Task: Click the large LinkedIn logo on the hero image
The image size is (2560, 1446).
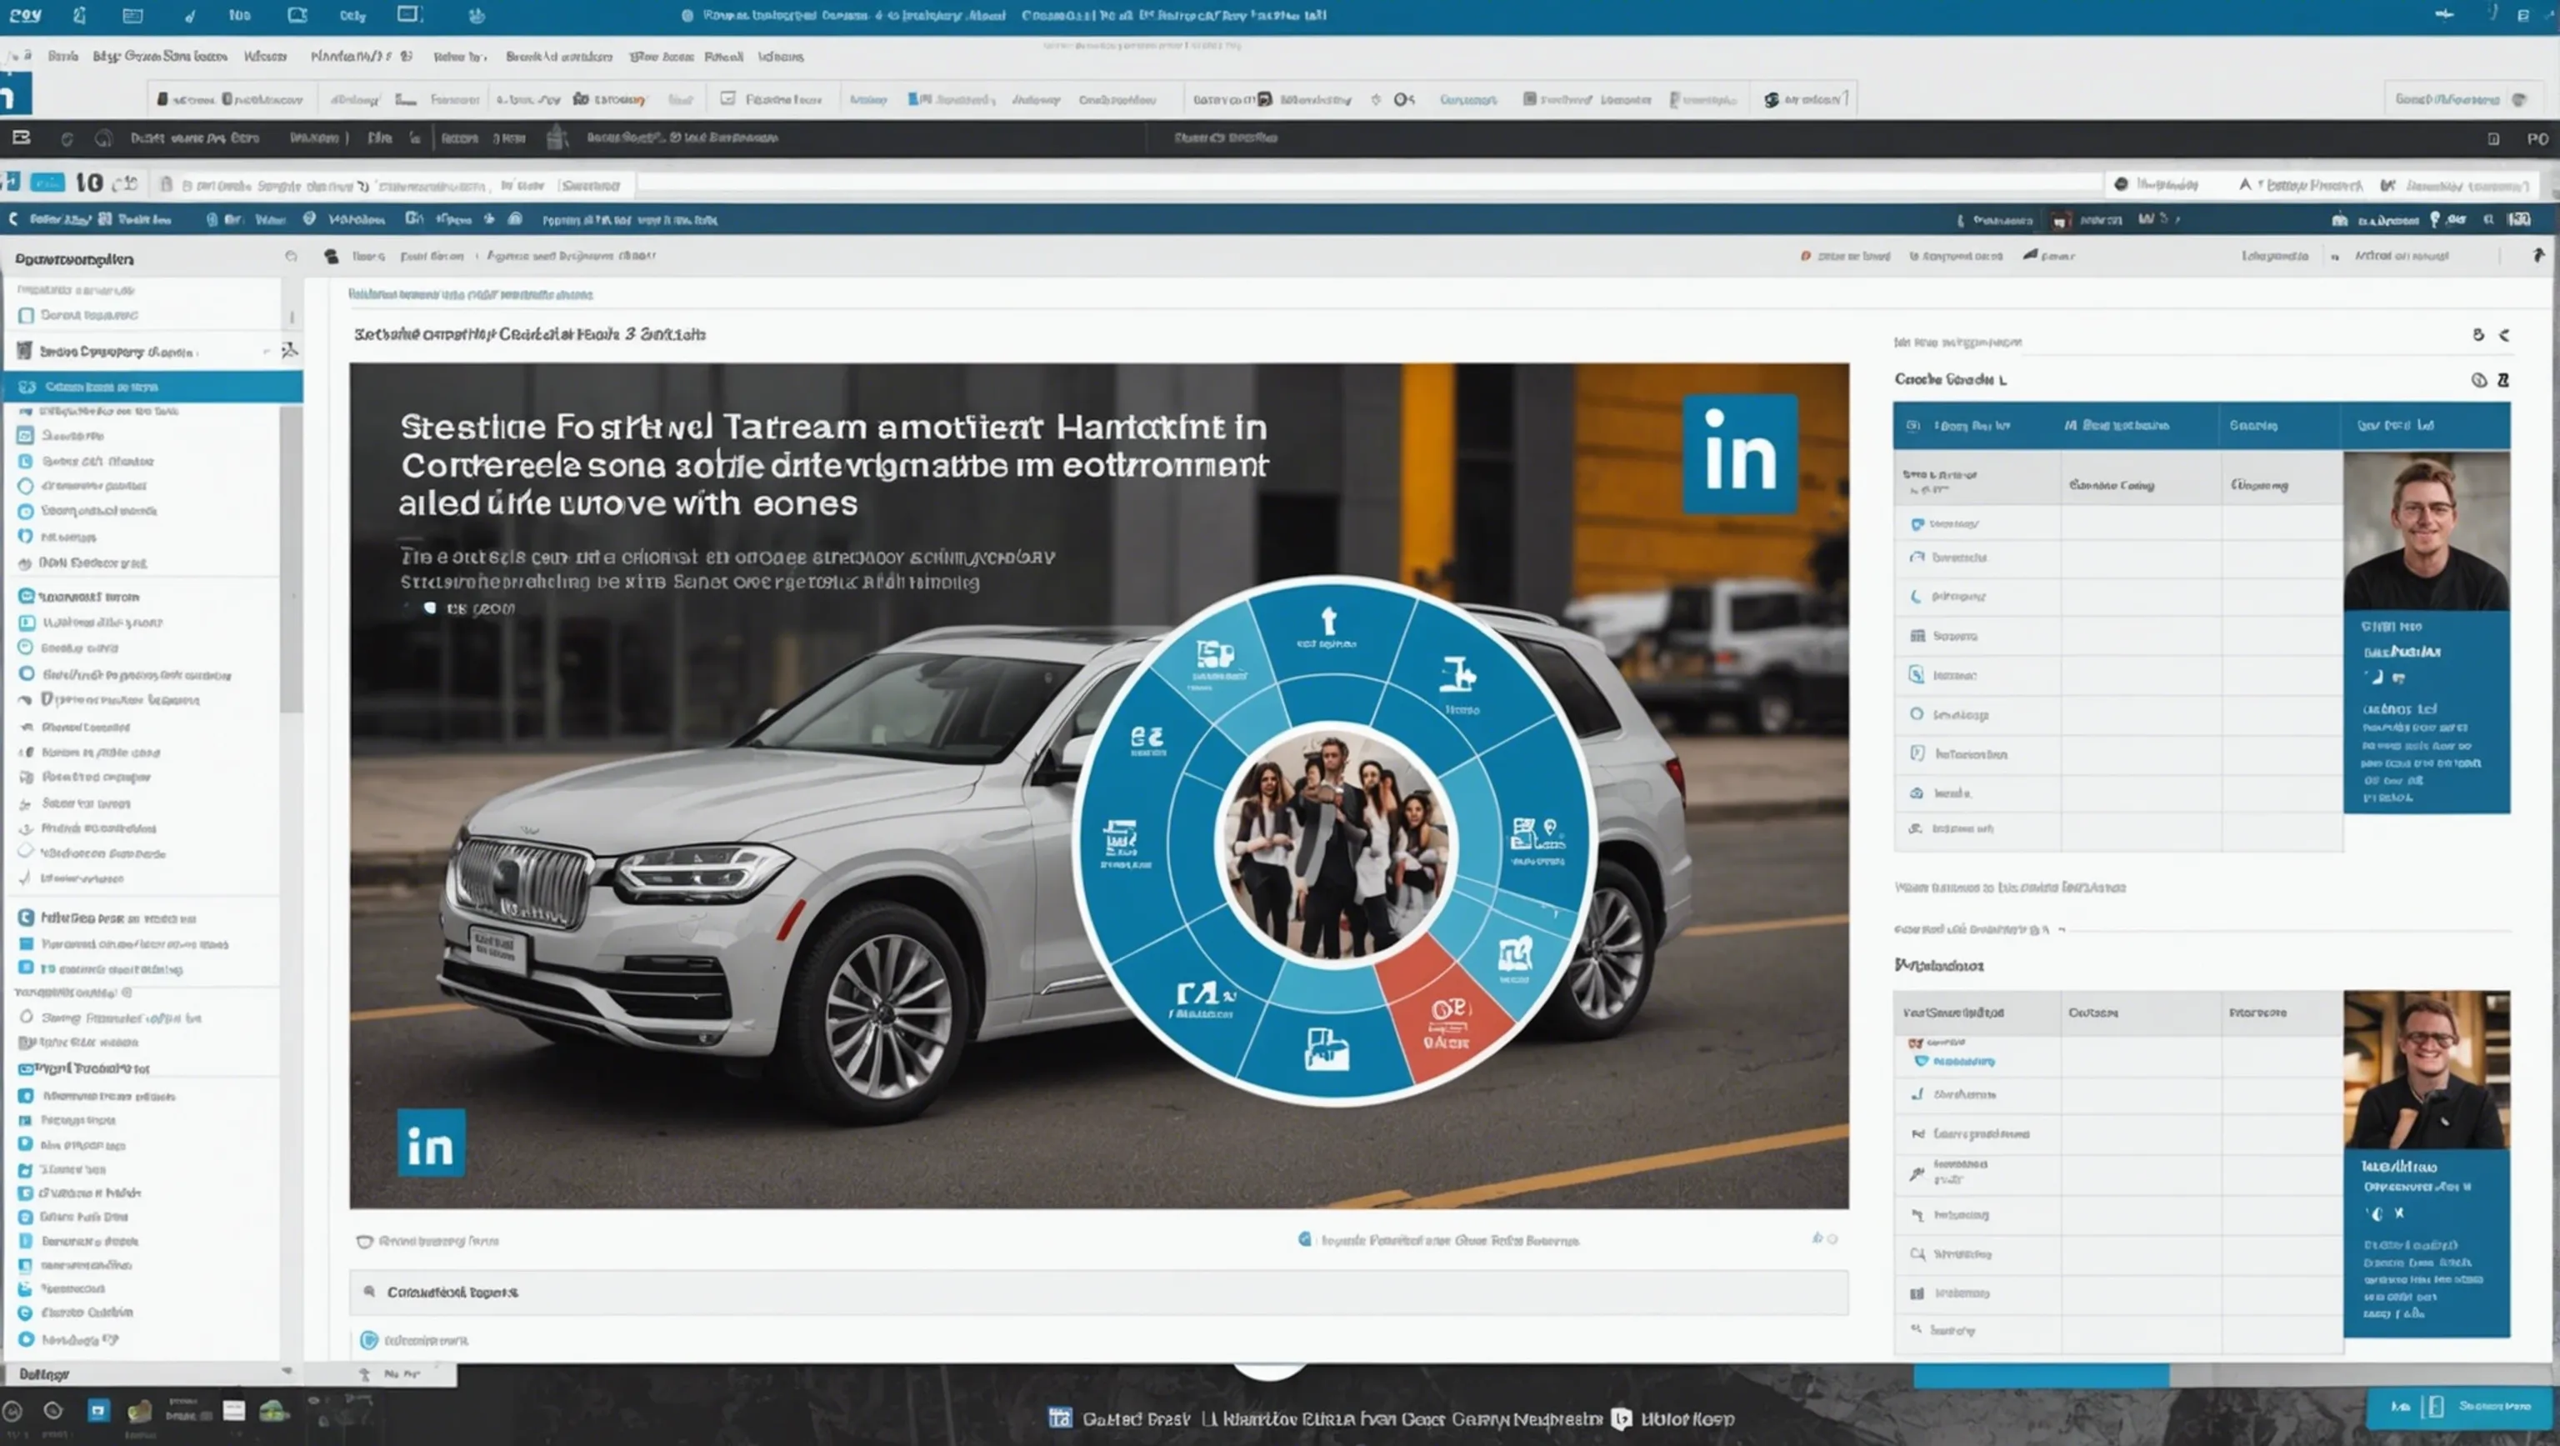Action: pyautogui.click(x=1739, y=453)
